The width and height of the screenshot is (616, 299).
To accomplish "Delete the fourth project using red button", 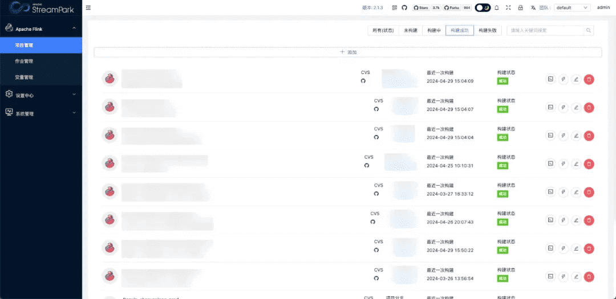I will pos(589,164).
